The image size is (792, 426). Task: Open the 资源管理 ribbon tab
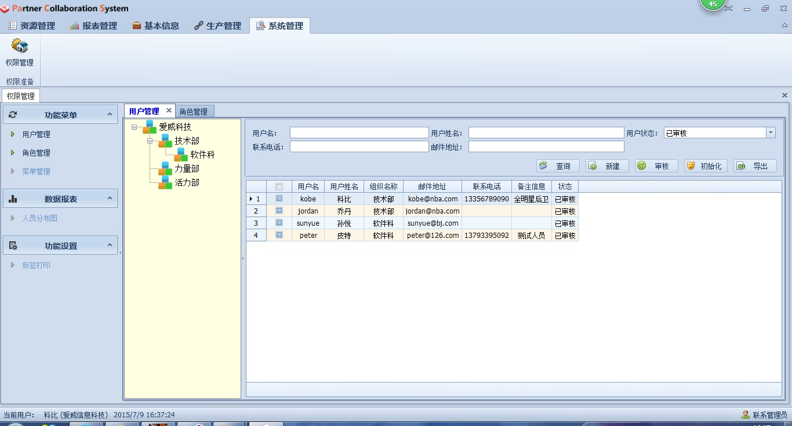pos(32,25)
